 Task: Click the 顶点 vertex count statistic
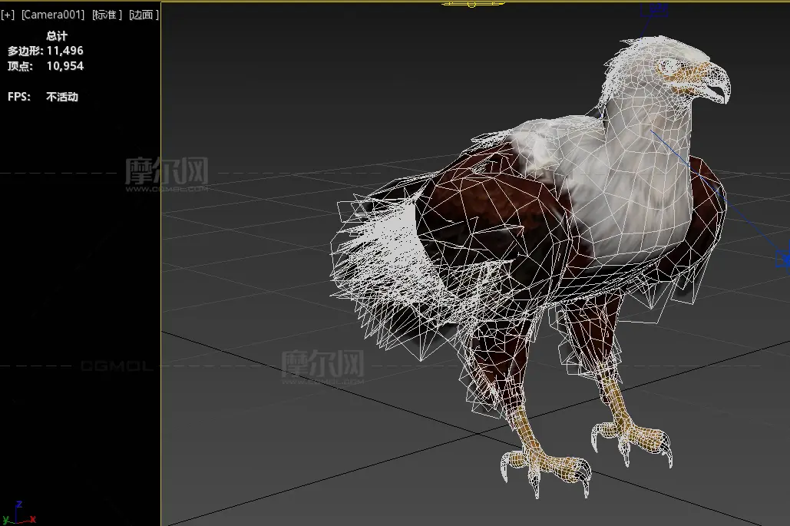tap(46, 66)
